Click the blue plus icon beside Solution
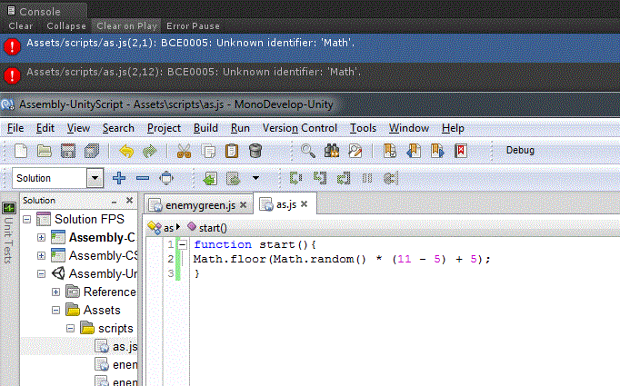The image size is (620, 386). pyautogui.click(x=119, y=178)
